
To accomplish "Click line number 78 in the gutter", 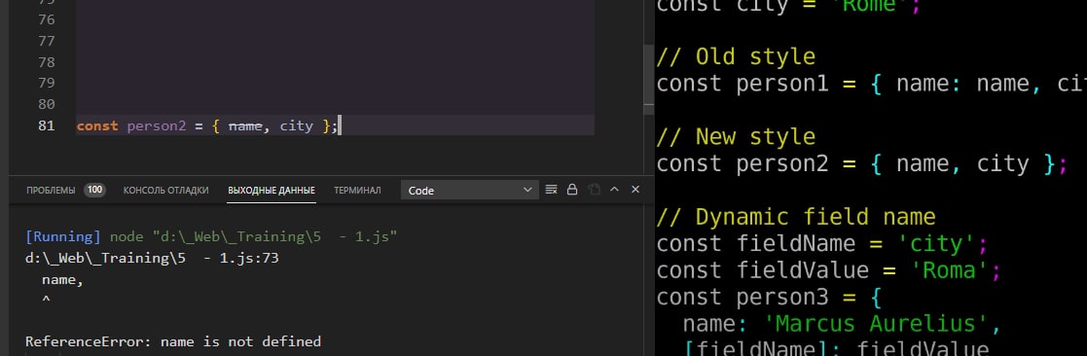I will pyautogui.click(x=47, y=62).
